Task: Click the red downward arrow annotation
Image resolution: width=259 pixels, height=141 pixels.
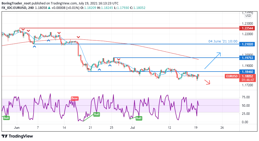Action: click(208, 83)
